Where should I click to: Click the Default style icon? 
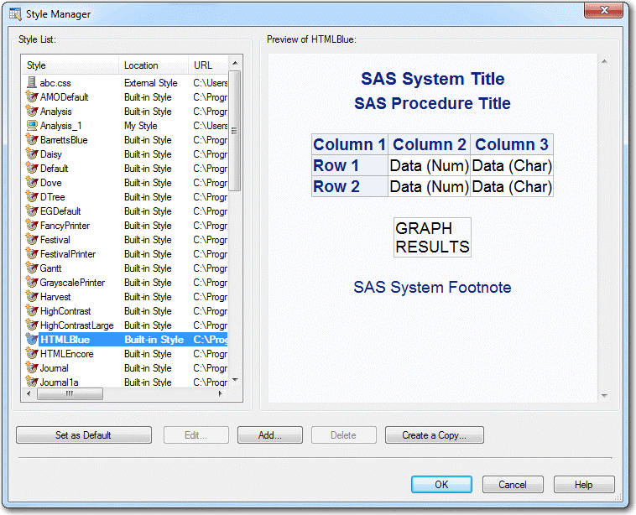click(x=32, y=169)
